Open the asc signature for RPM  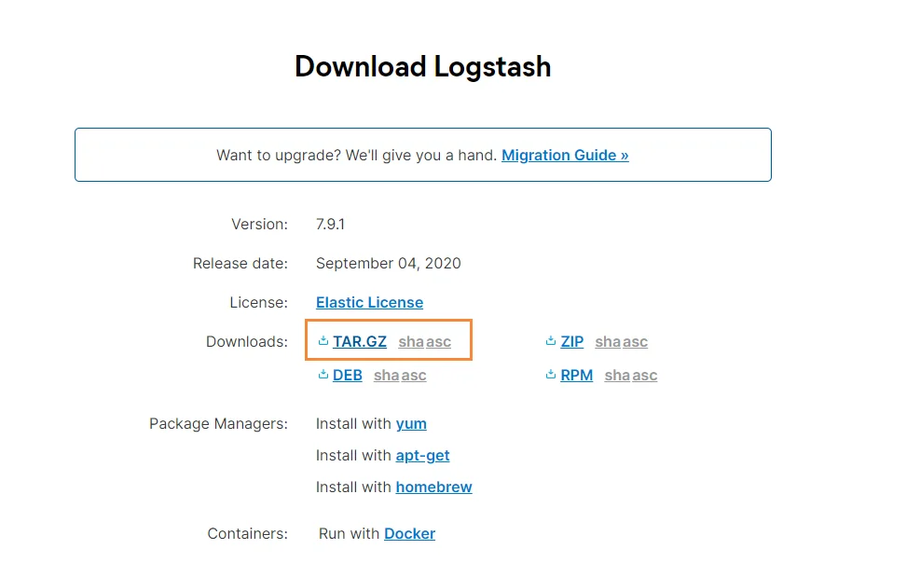pos(644,376)
